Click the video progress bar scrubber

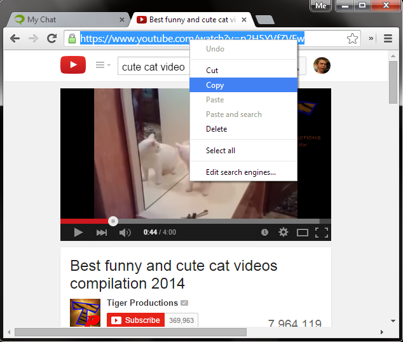pos(113,221)
